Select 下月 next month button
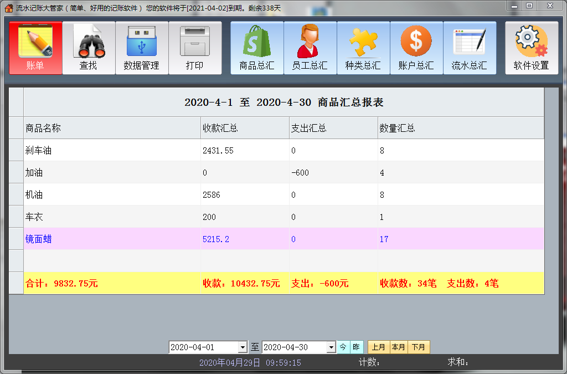 [x=419, y=347]
